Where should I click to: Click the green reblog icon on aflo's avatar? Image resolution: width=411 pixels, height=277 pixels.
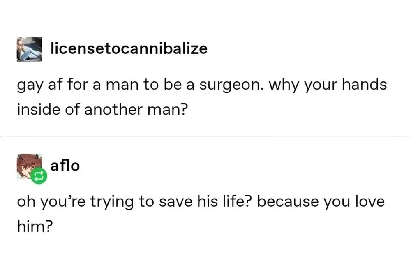[39, 176]
